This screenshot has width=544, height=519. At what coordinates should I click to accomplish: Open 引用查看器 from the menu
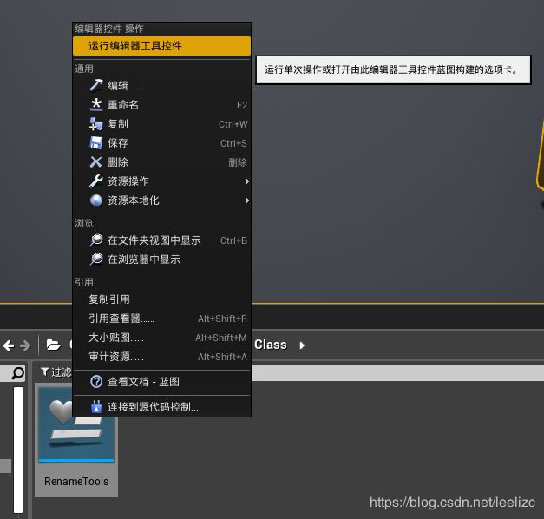click(161, 319)
